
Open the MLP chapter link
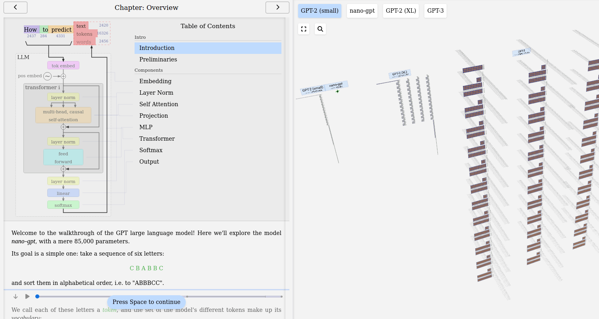pos(208,127)
